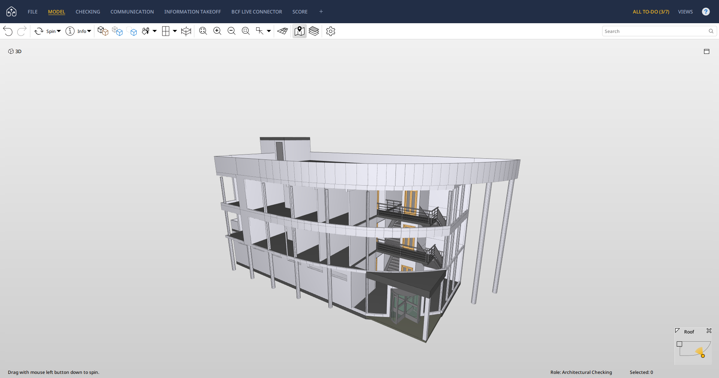Expand the Info tool dropdown

tap(89, 31)
